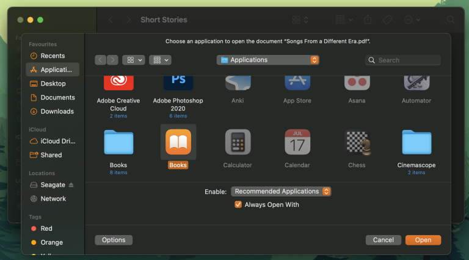
Task: Open the Cinemascope folder
Action: 416,142
